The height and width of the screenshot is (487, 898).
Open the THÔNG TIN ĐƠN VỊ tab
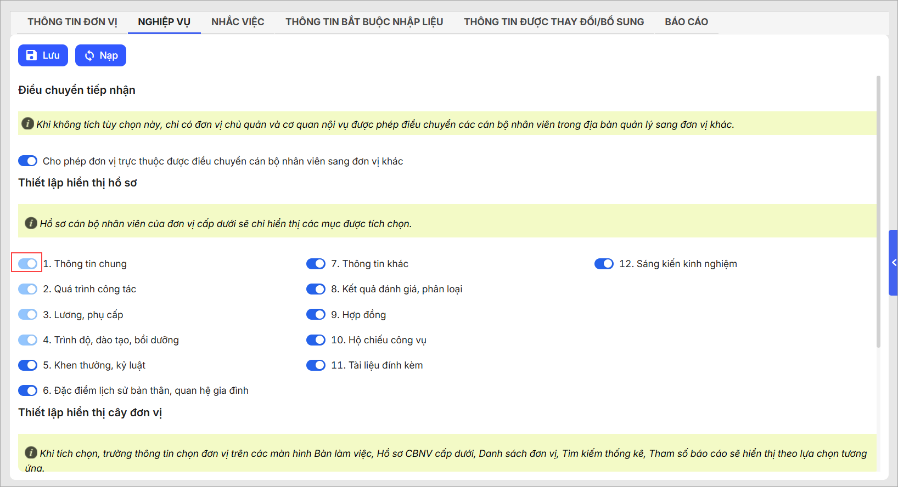[72, 22]
